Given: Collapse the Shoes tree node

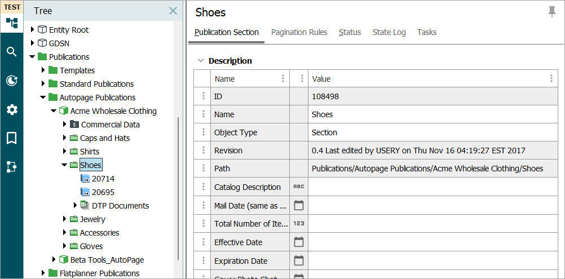Looking at the screenshot, I should [x=64, y=165].
